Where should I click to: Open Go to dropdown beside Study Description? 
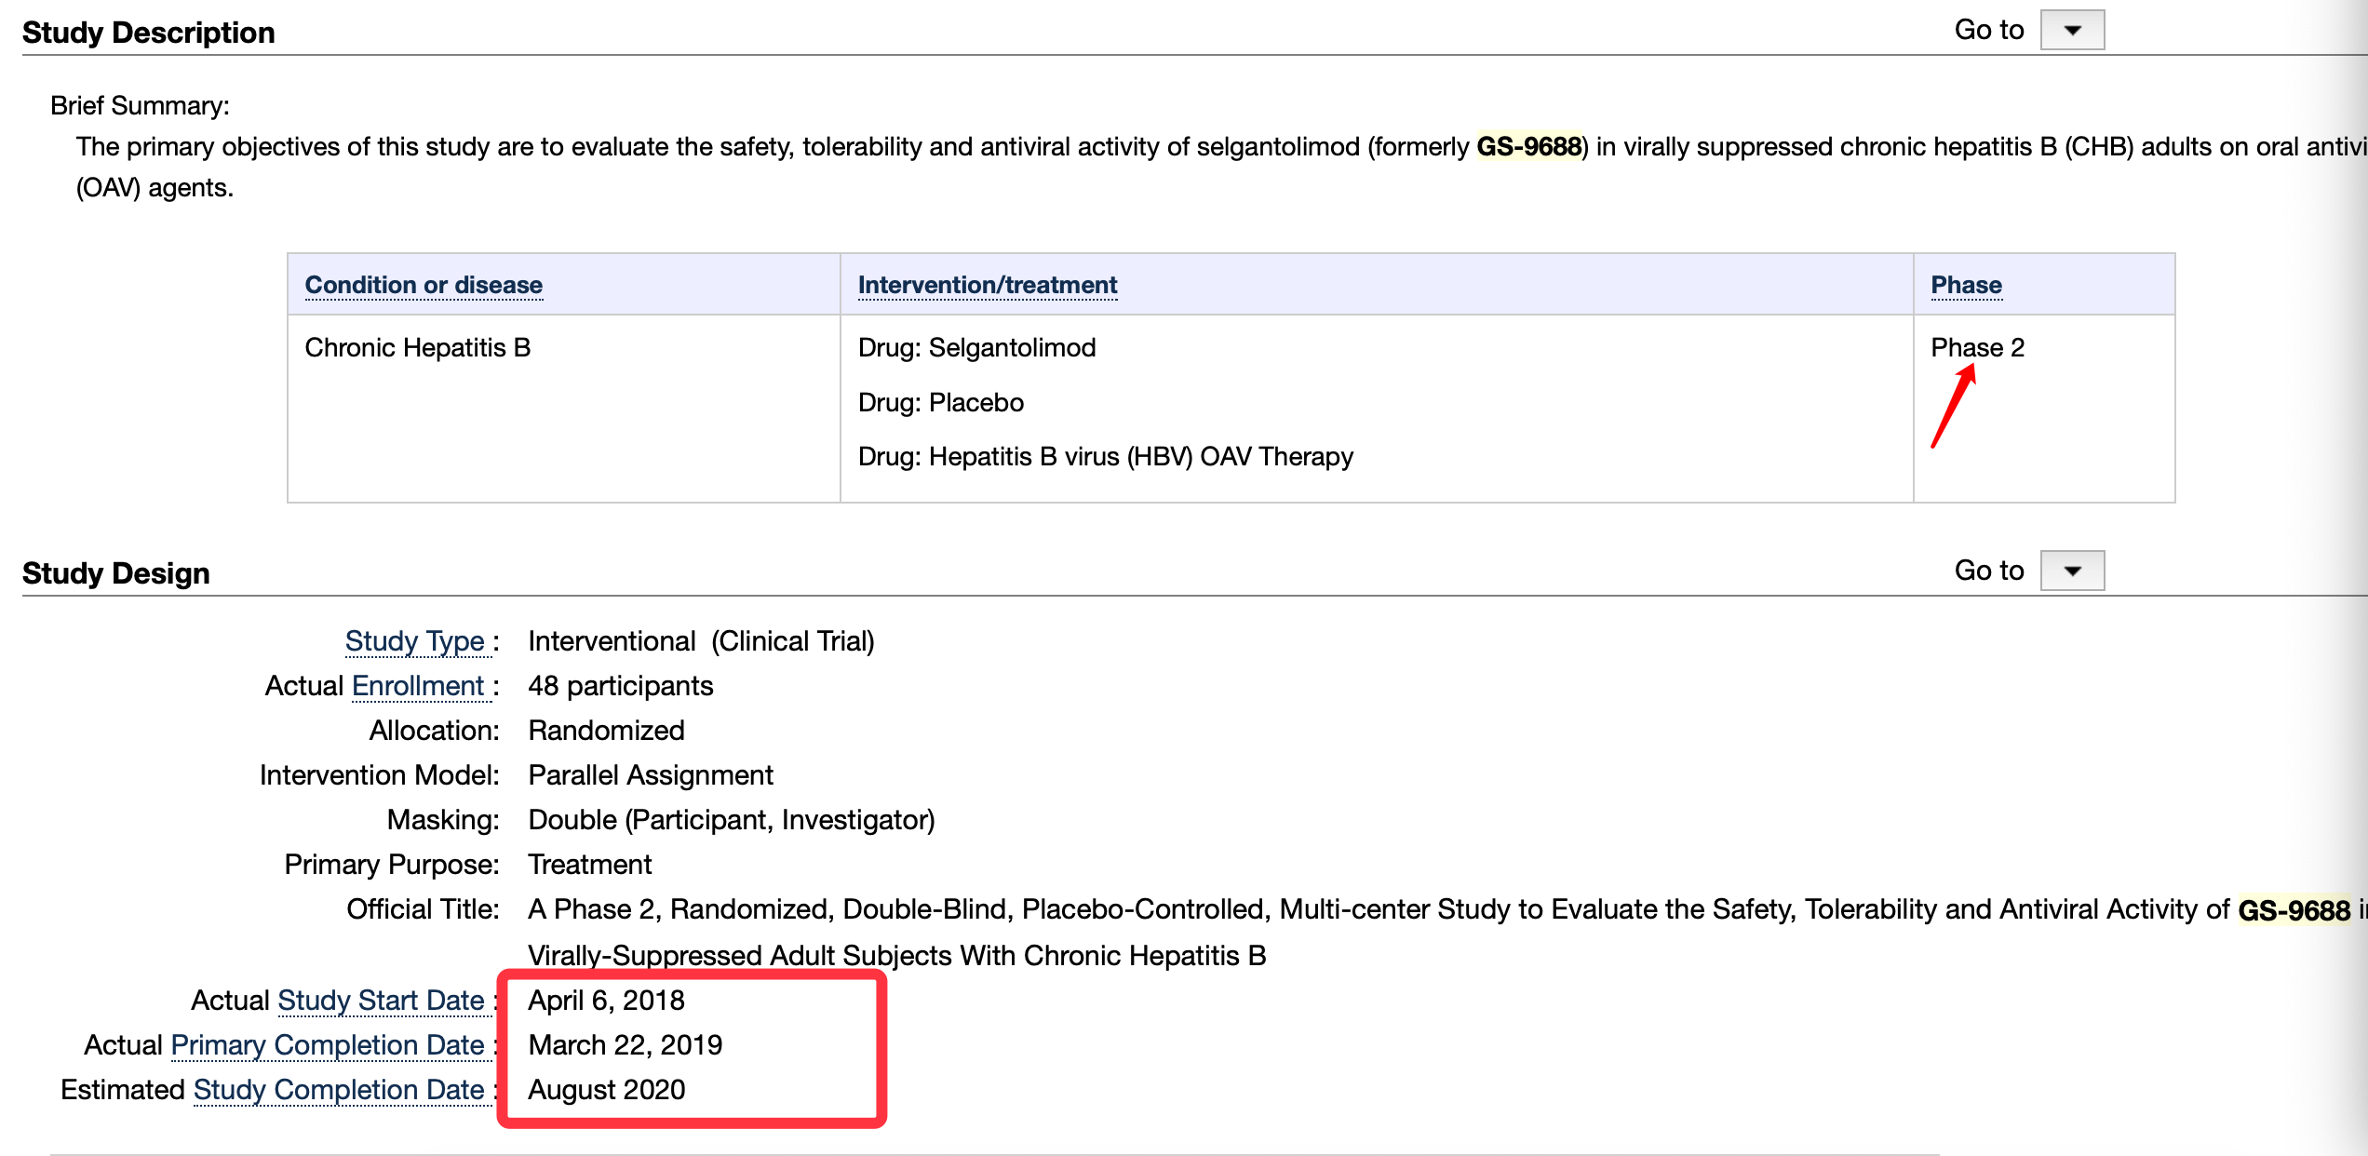pos(2072,30)
